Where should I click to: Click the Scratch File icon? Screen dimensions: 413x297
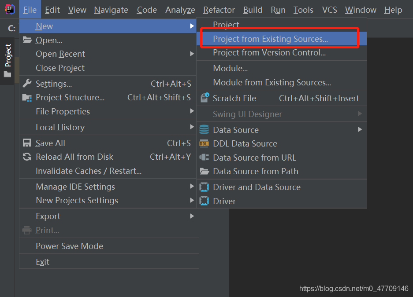point(204,98)
